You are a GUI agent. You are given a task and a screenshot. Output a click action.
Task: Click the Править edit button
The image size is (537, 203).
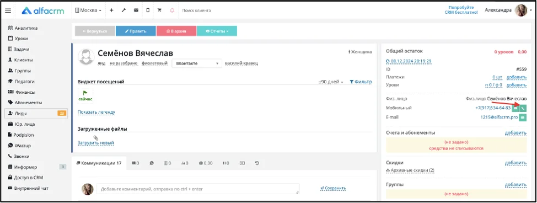click(x=136, y=31)
